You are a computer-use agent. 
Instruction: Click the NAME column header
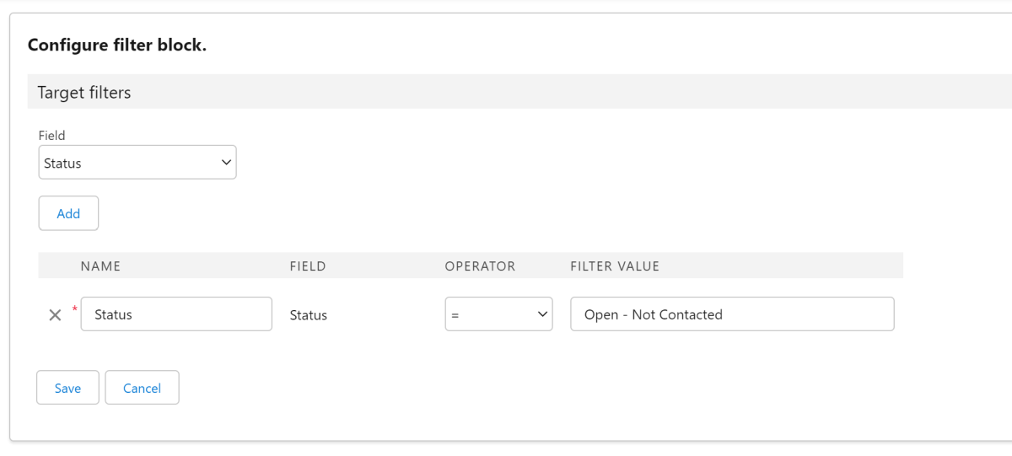pyautogui.click(x=100, y=266)
